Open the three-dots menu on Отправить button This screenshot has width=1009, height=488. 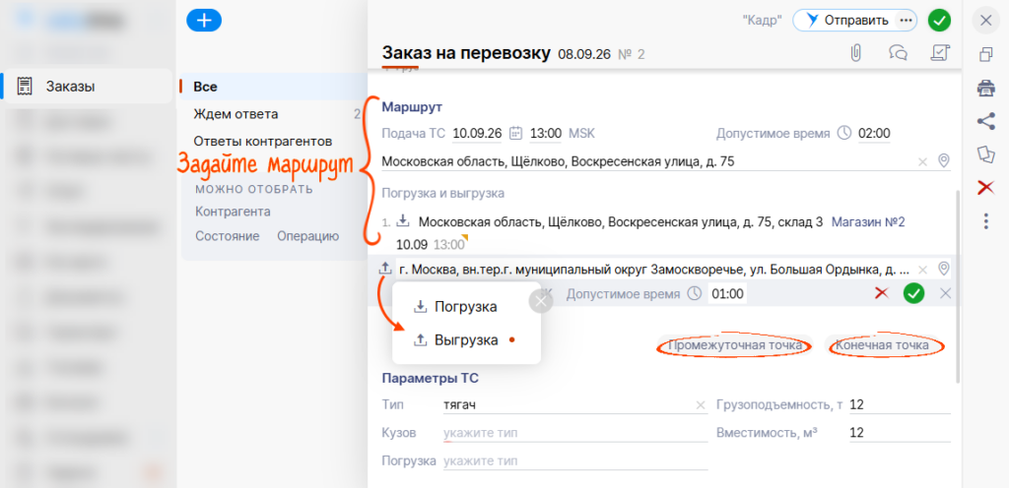click(907, 21)
